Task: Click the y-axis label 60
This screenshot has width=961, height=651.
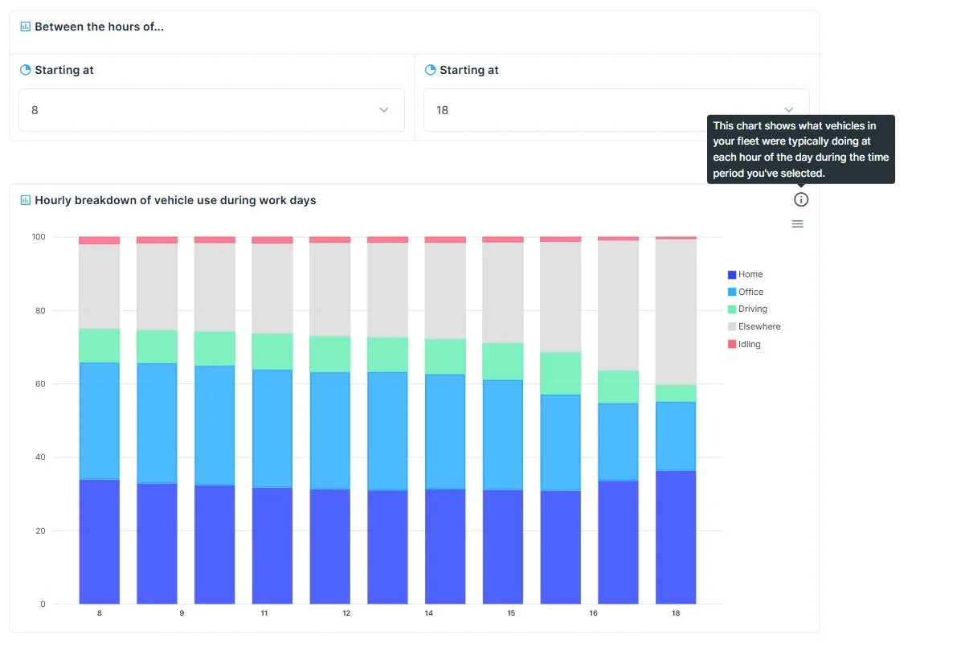Action: (40, 383)
